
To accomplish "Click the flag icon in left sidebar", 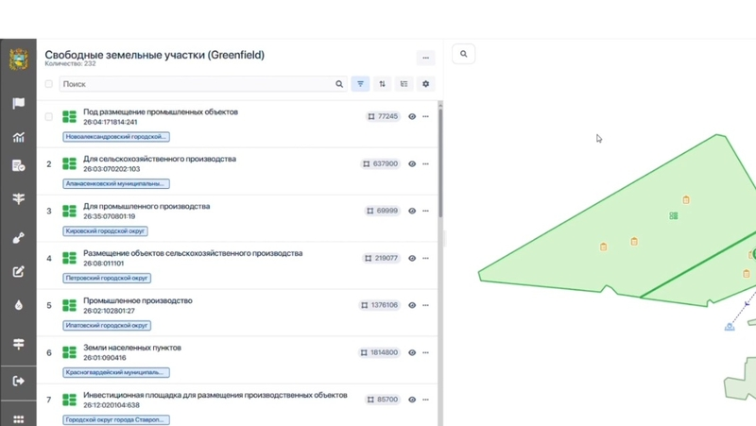I will [x=18, y=103].
